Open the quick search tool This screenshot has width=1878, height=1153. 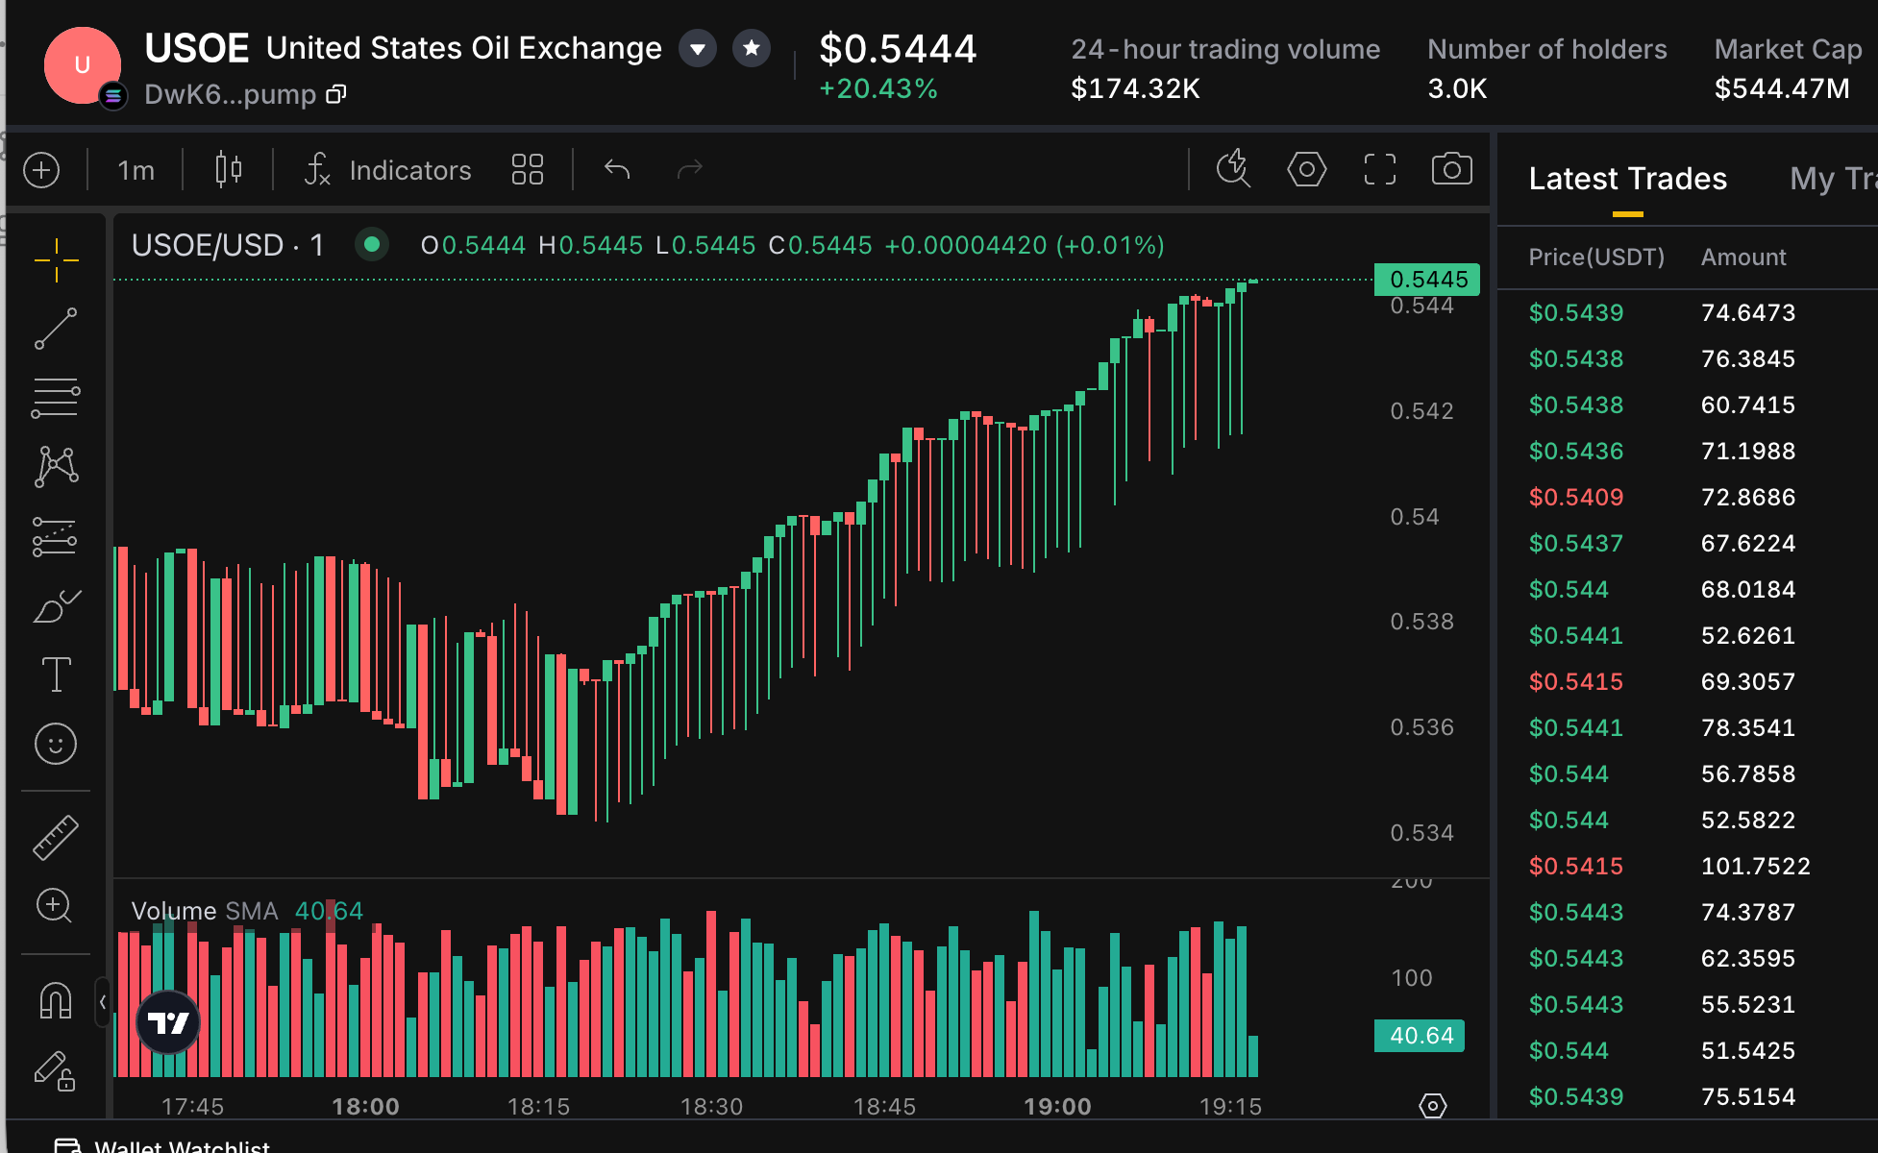(x=1233, y=169)
